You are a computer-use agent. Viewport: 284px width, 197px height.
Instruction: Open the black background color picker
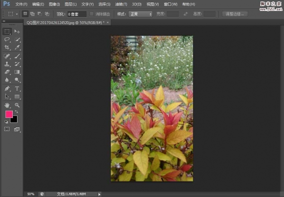(15, 120)
